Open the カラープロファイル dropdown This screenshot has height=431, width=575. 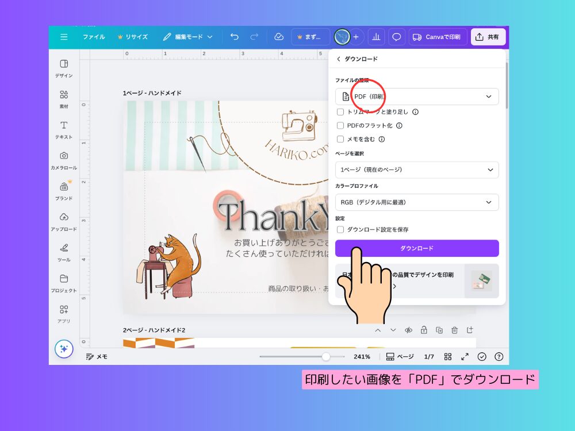coord(417,202)
